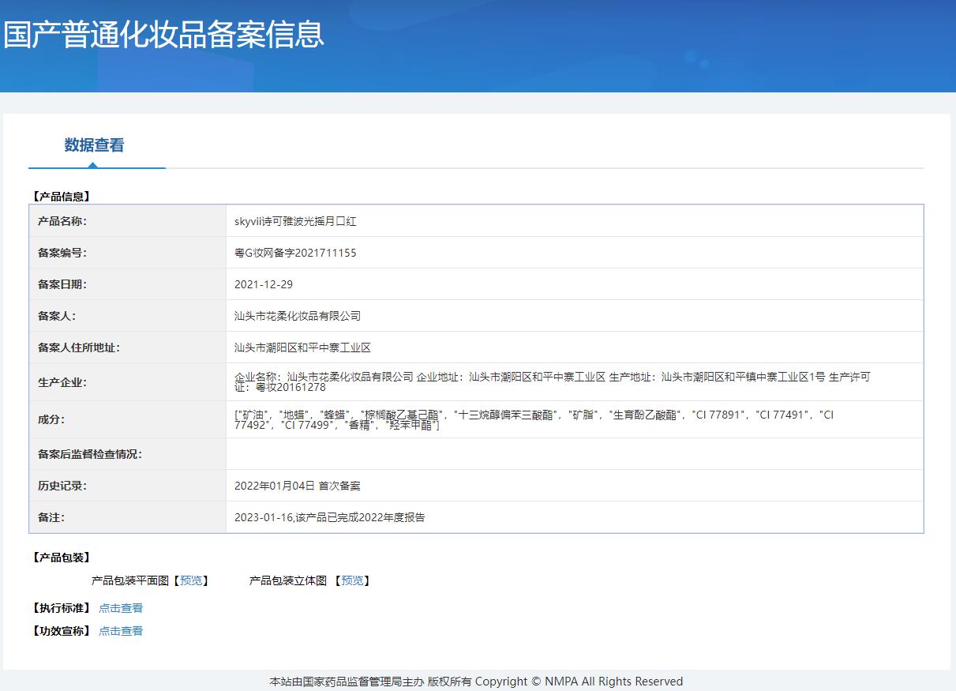
Task: Click the 生产企业 details text
Action: tap(553, 382)
